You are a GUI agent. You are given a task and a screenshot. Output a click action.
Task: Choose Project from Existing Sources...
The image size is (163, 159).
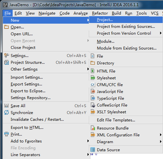[126, 27]
